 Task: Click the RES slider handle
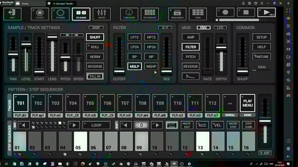(167, 71)
